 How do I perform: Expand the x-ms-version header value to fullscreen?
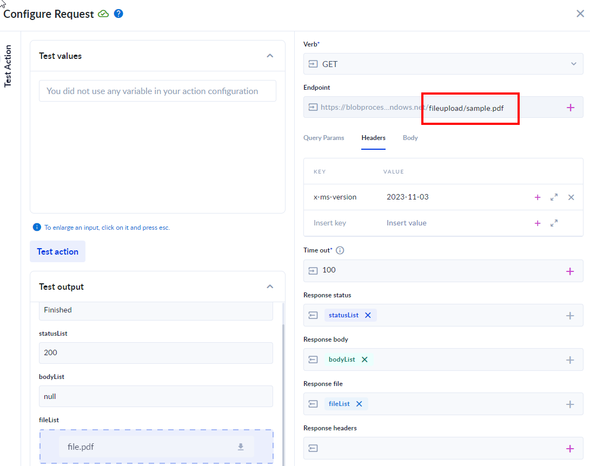point(554,197)
